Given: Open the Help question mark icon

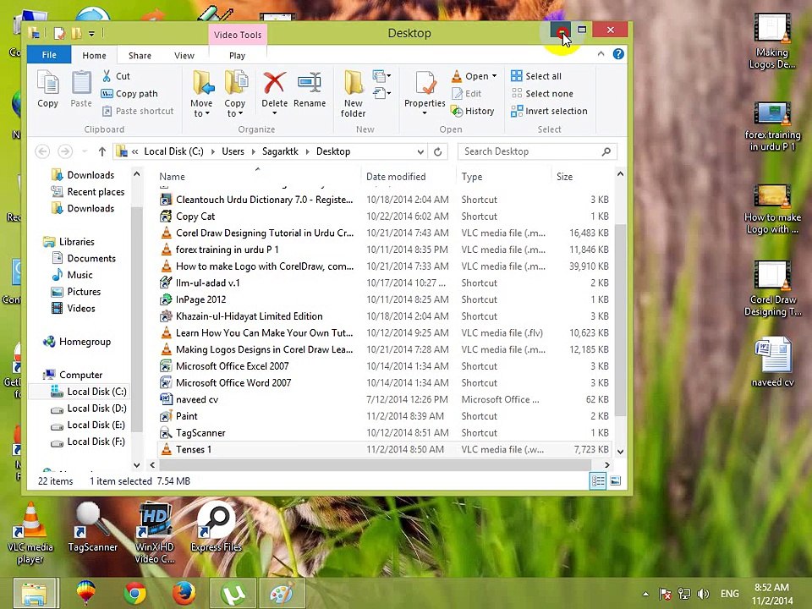Looking at the screenshot, I should (x=618, y=54).
